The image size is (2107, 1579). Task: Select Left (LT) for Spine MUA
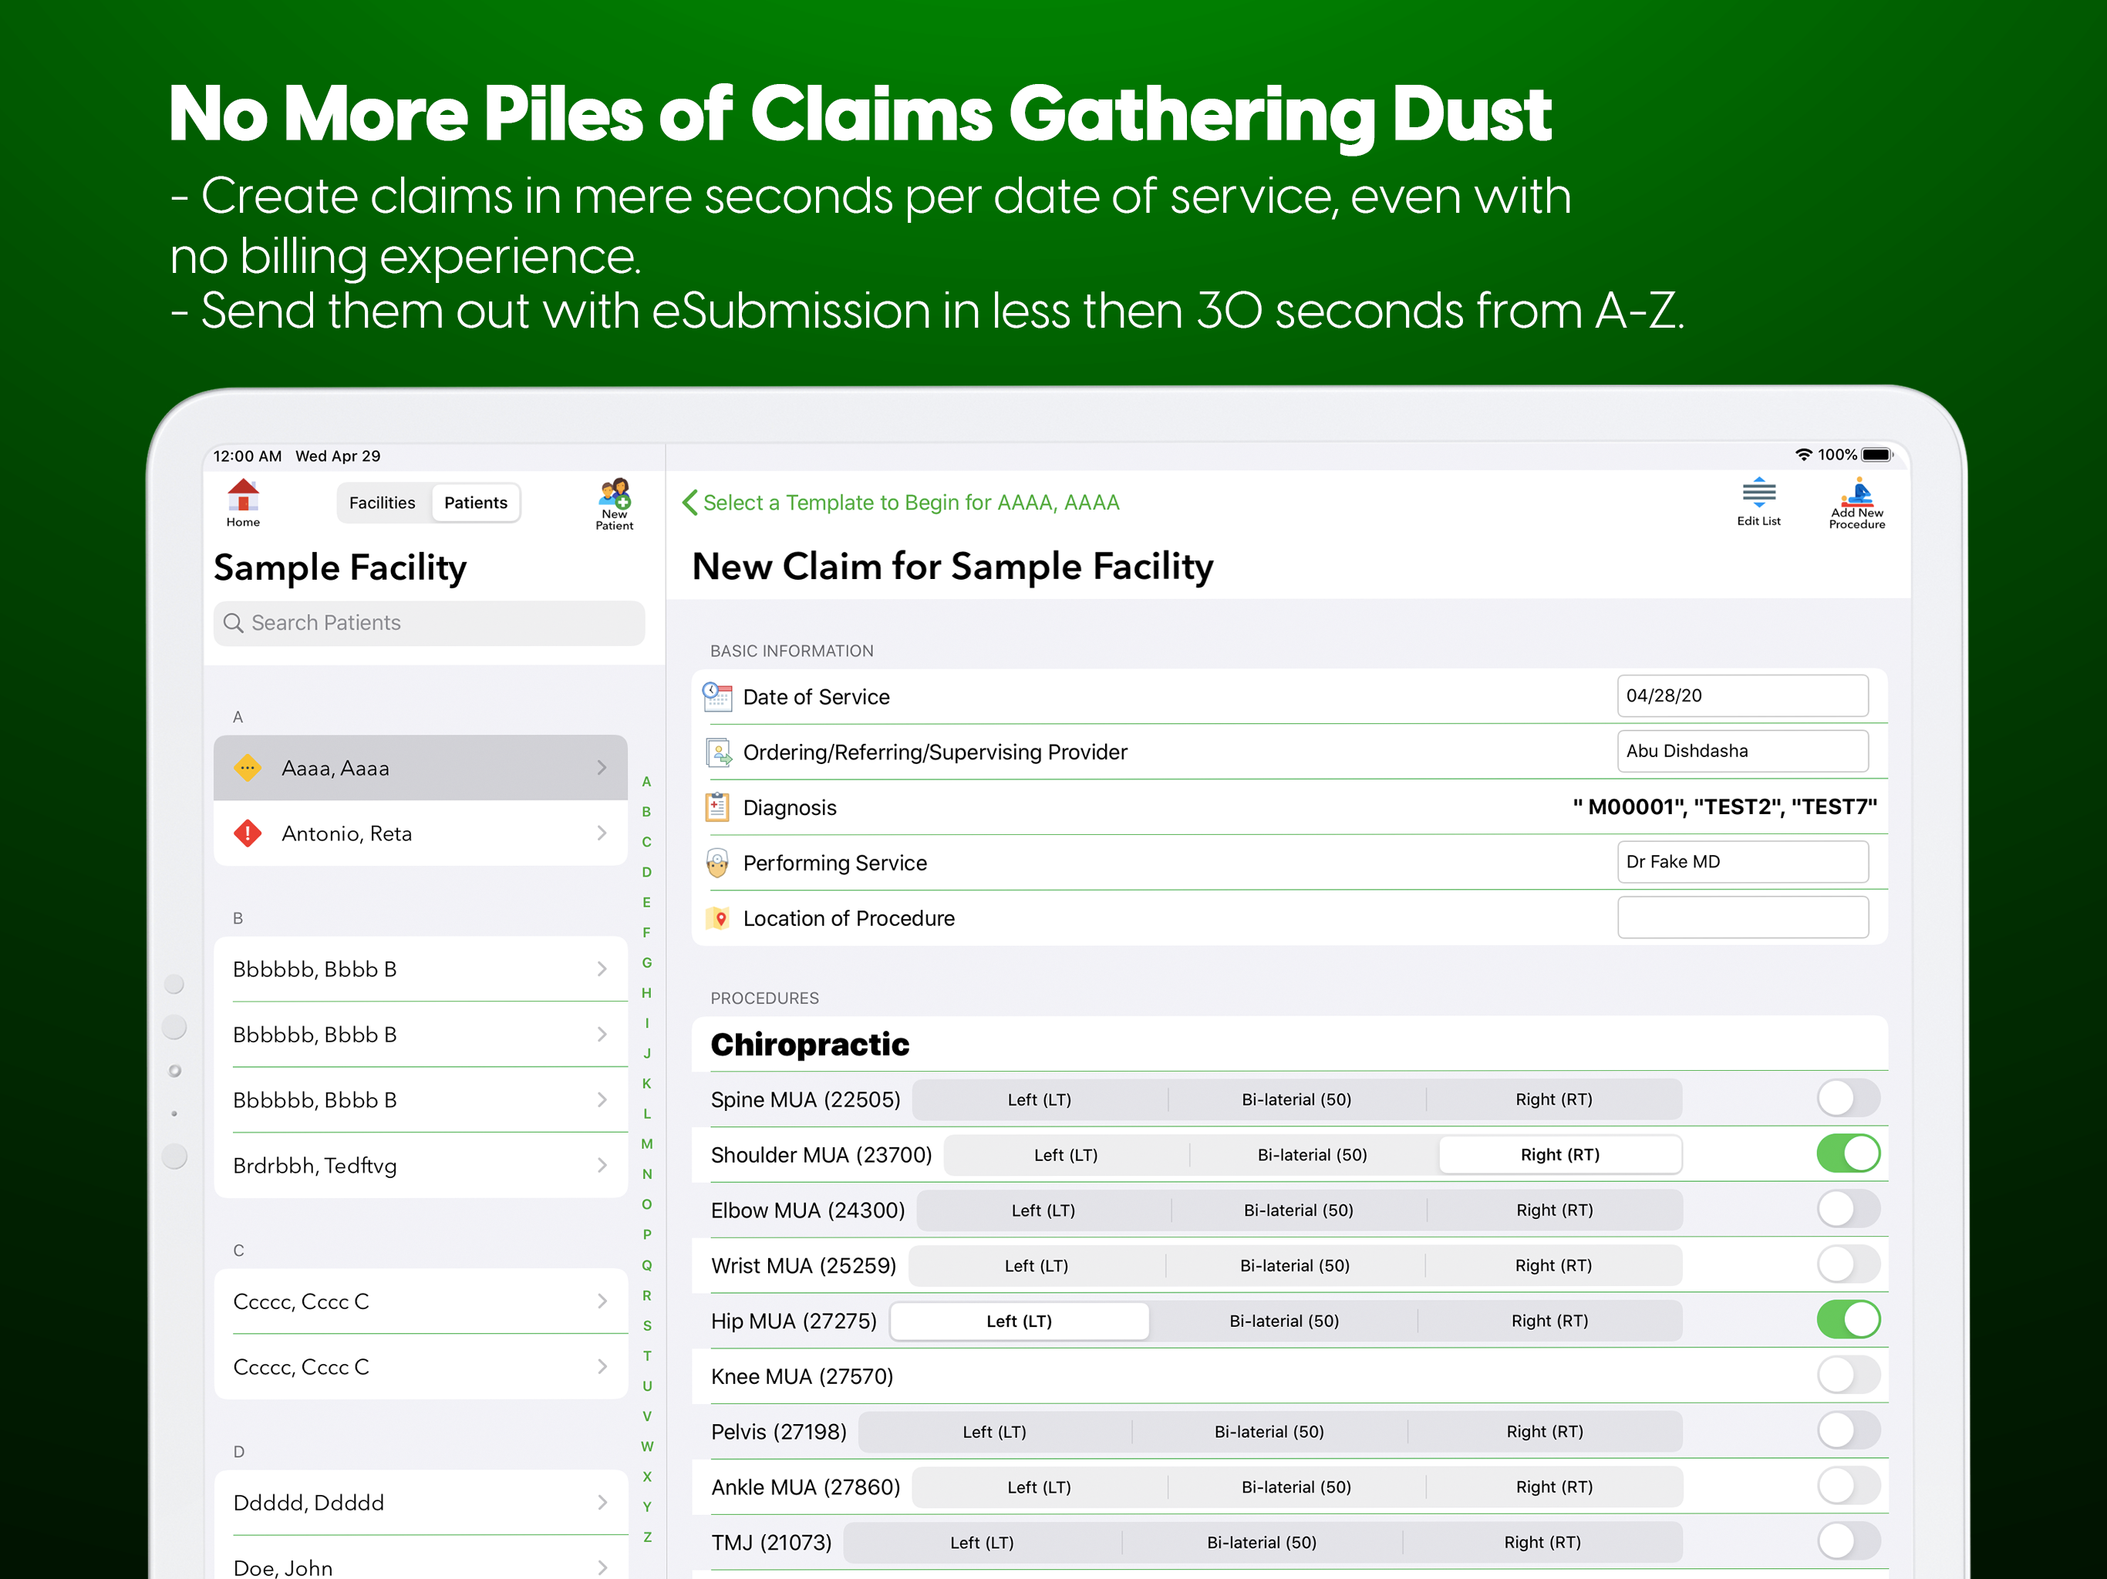(1039, 1099)
